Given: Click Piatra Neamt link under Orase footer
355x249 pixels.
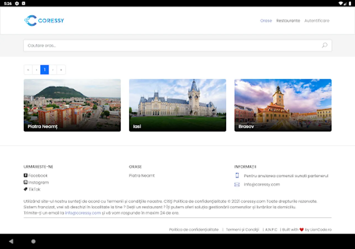Looking at the screenshot, I should point(142,175).
